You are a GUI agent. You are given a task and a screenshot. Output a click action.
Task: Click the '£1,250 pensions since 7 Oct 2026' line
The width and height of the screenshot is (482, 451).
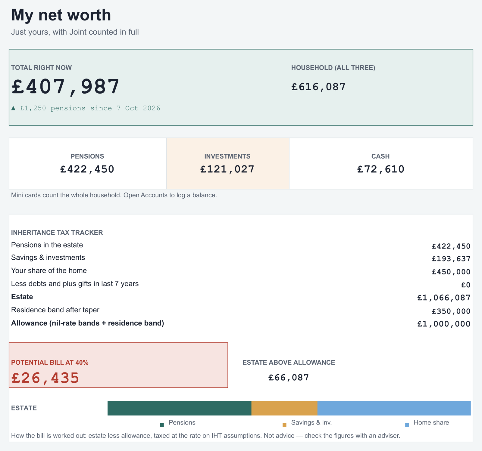click(x=86, y=108)
